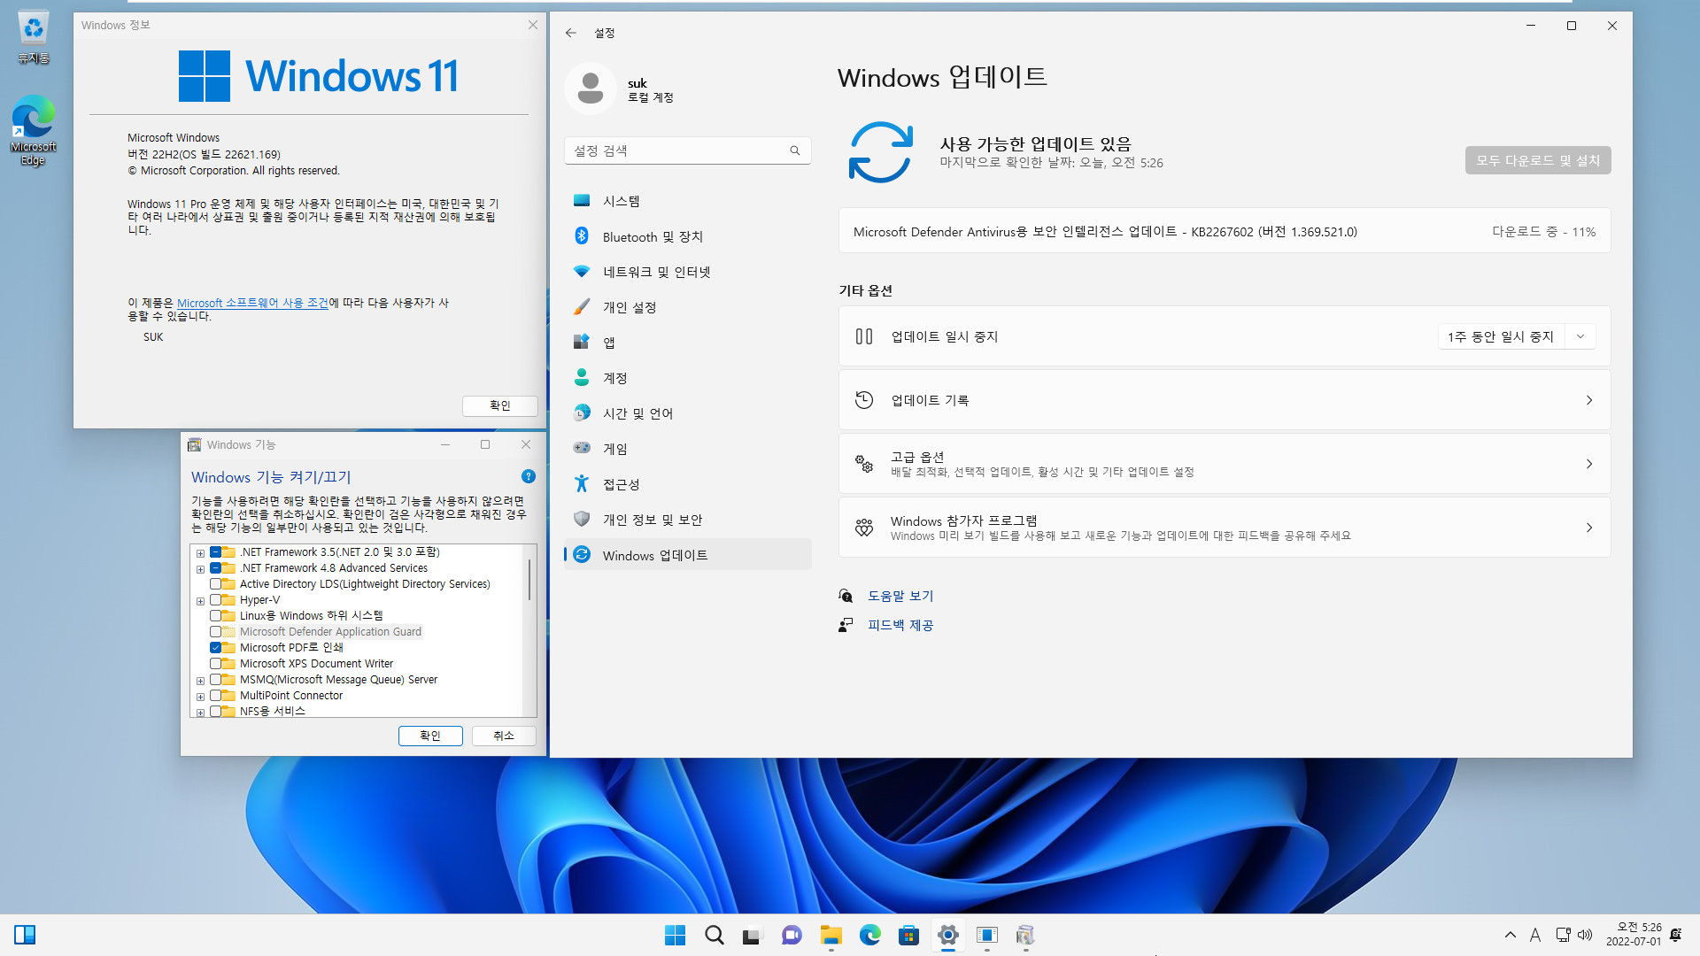This screenshot has height=956, width=1700.
Task: Click the Settings gear on taskbar
Action: (947, 935)
